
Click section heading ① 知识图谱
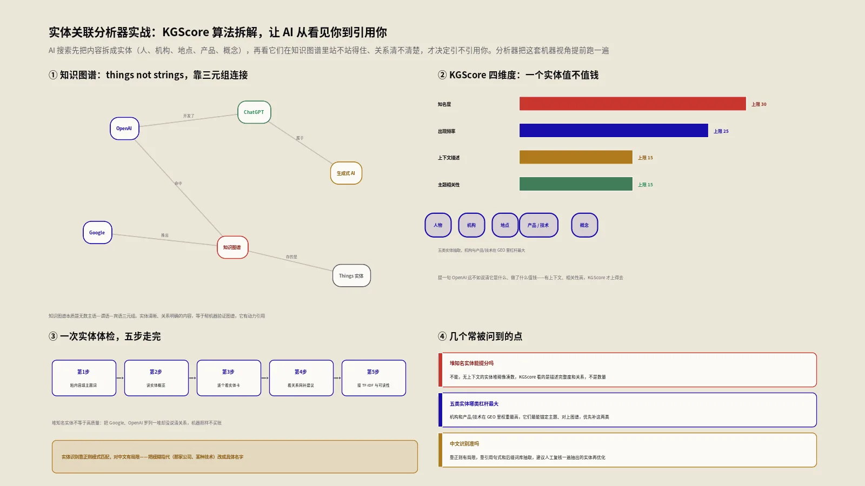148,75
